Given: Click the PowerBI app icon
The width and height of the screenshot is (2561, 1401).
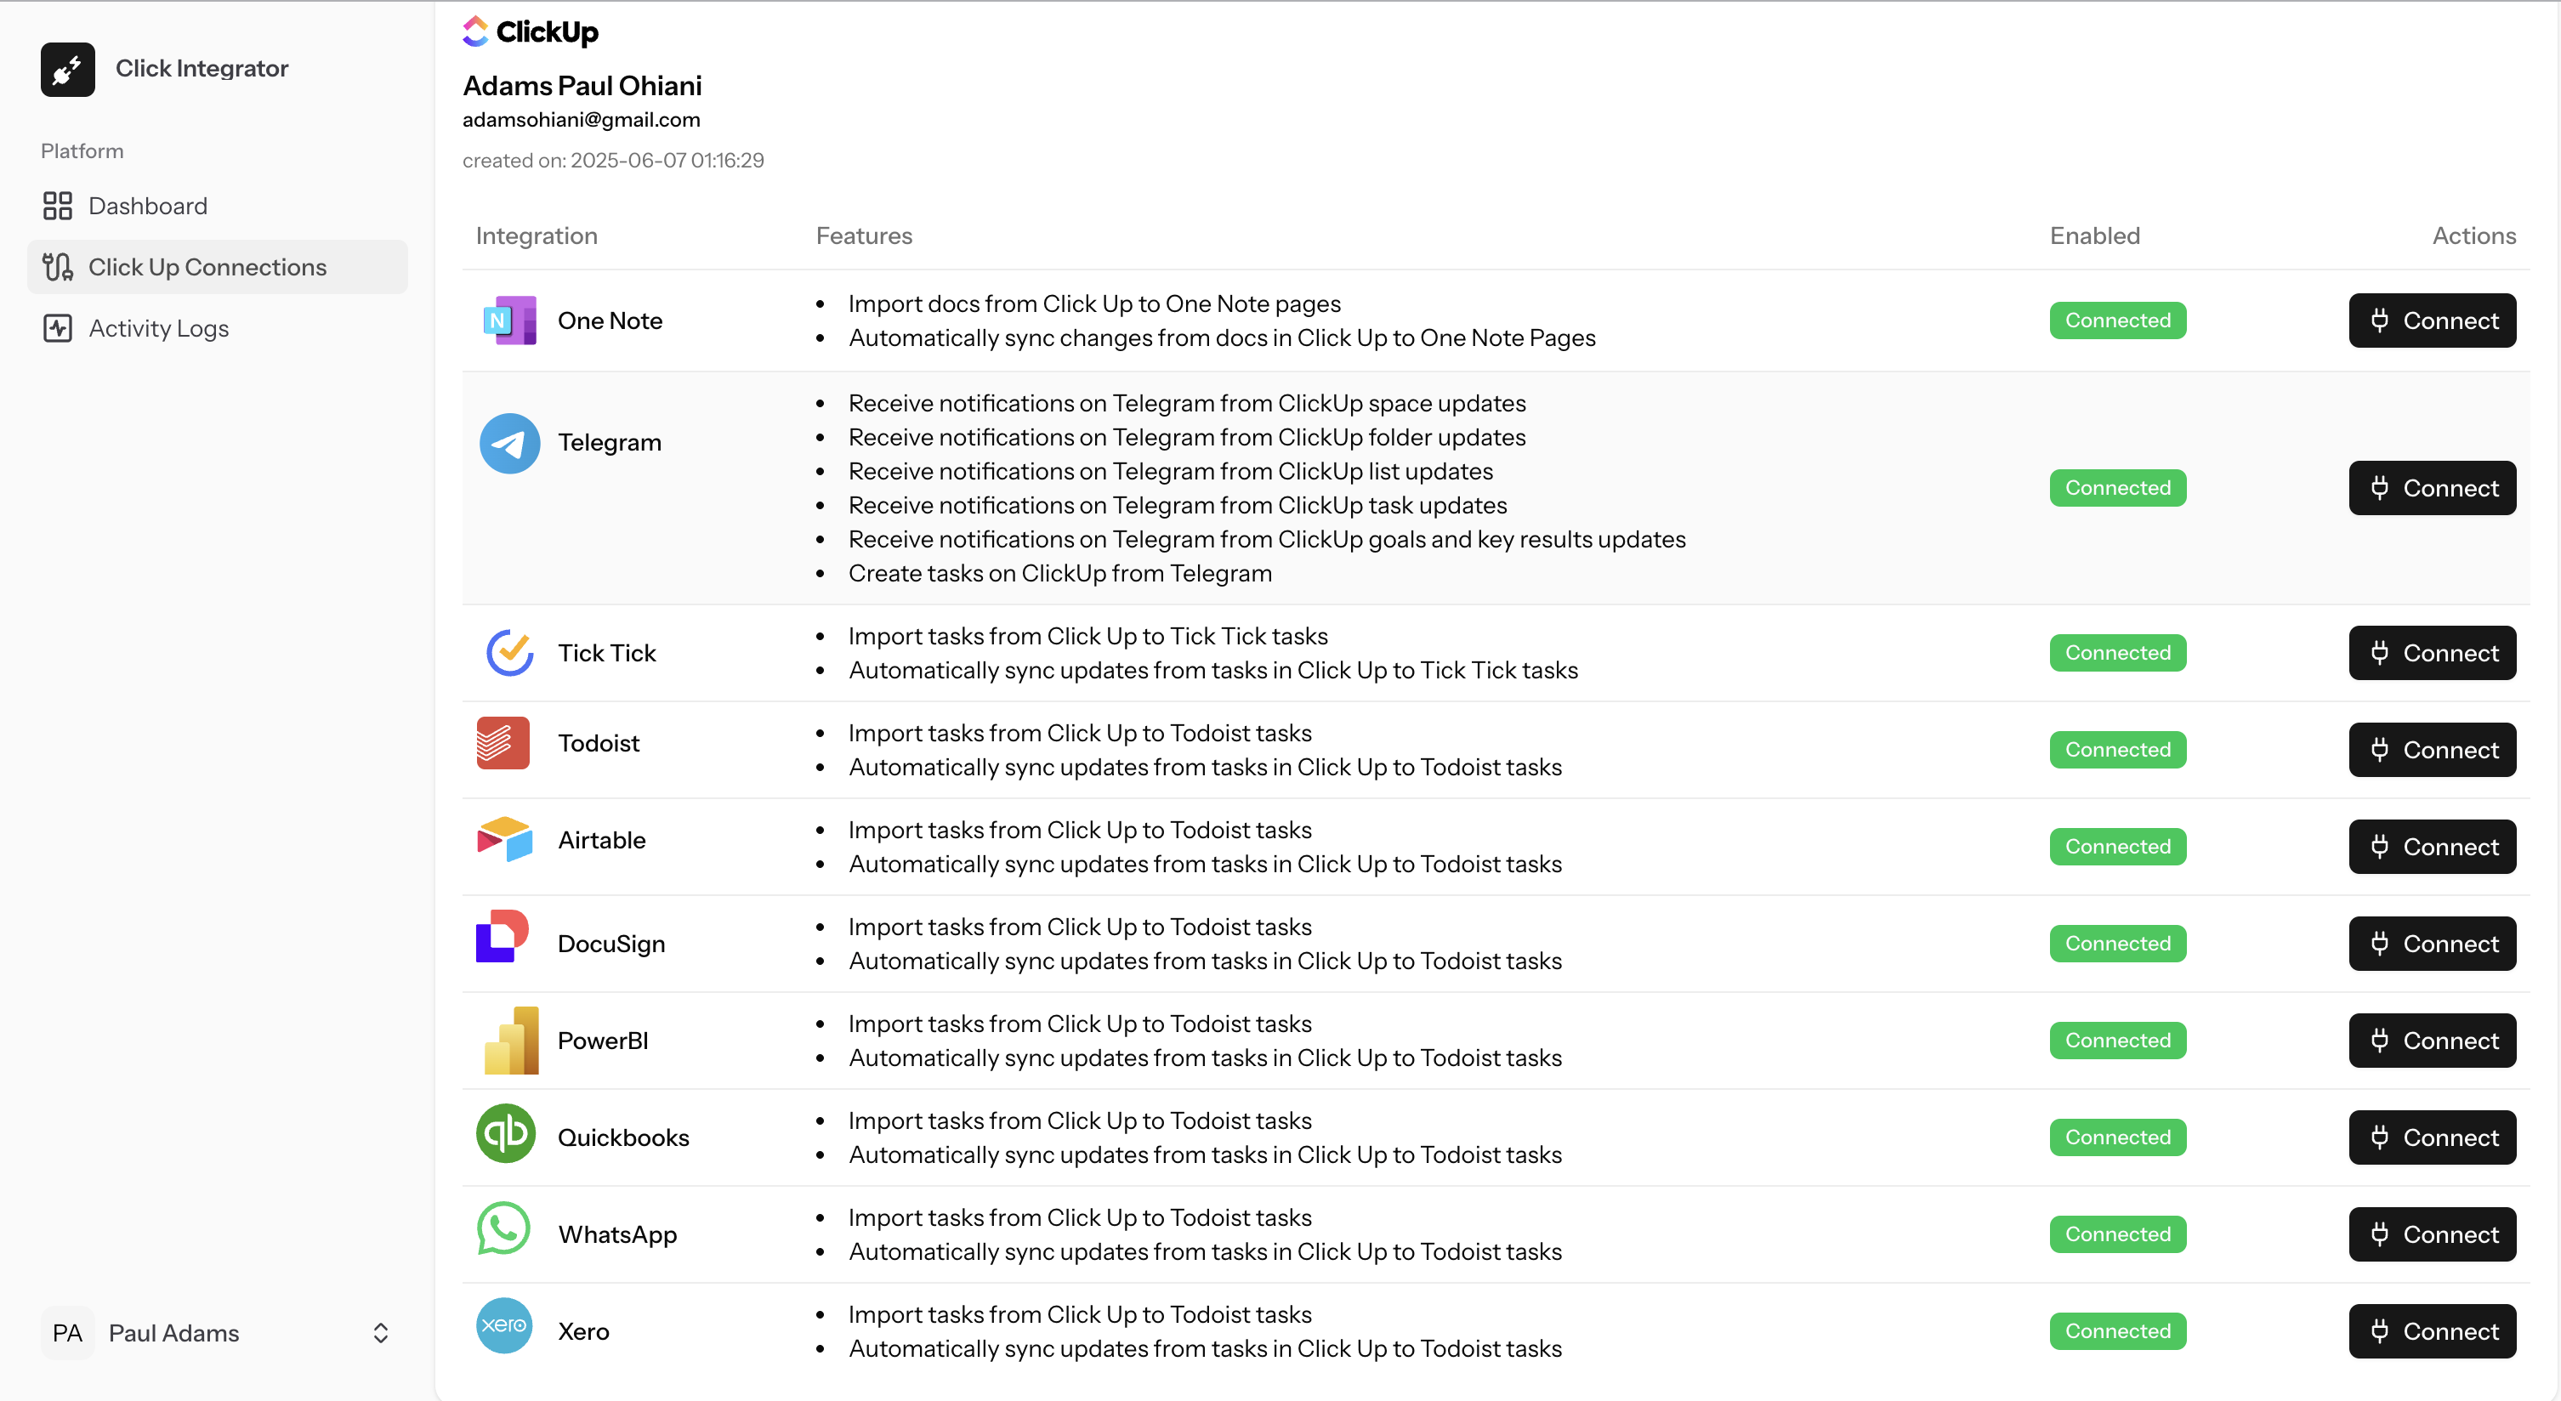Looking at the screenshot, I should coord(511,1040).
